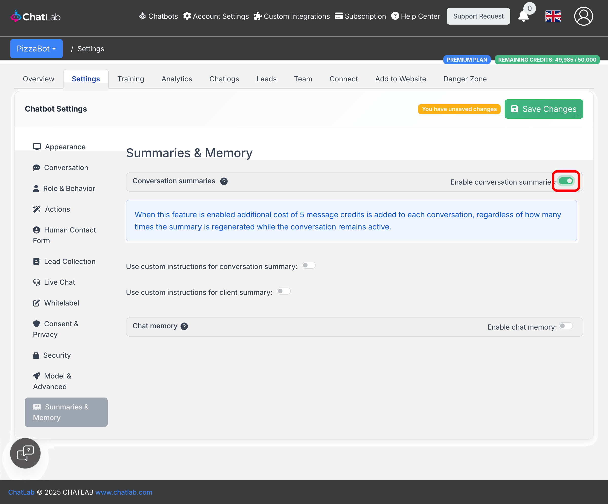Enable custom instructions for client summary
The image size is (608, 504).
tap(283, 291)
